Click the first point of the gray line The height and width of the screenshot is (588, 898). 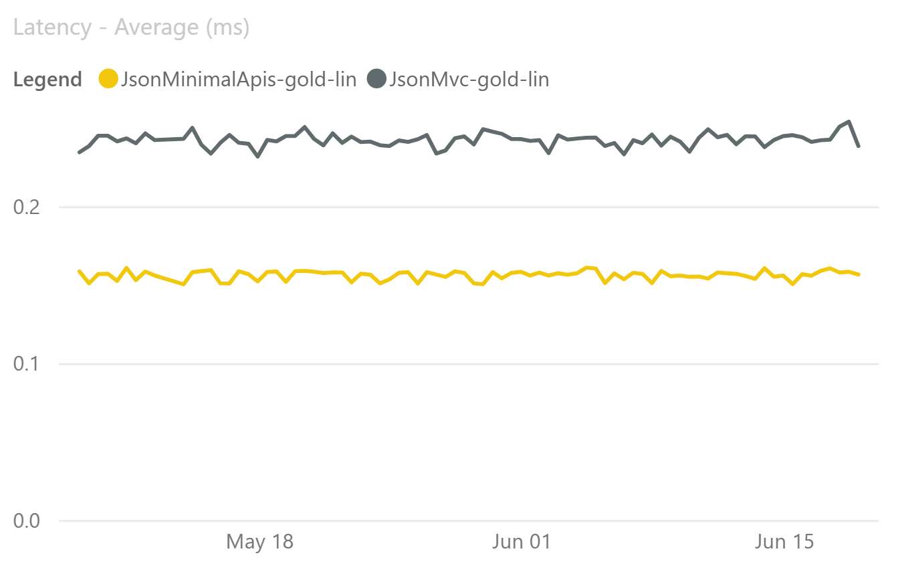(x=80, y=153)
